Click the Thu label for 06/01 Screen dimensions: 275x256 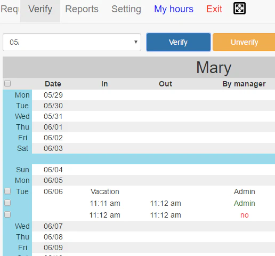click(x=22, y=127)
